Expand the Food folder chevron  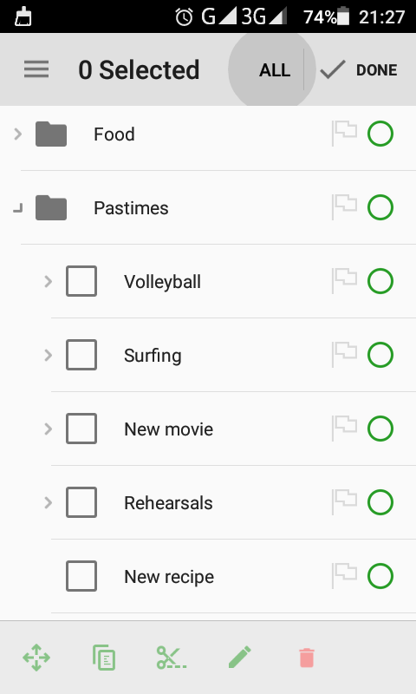click(x=17, y=134)
